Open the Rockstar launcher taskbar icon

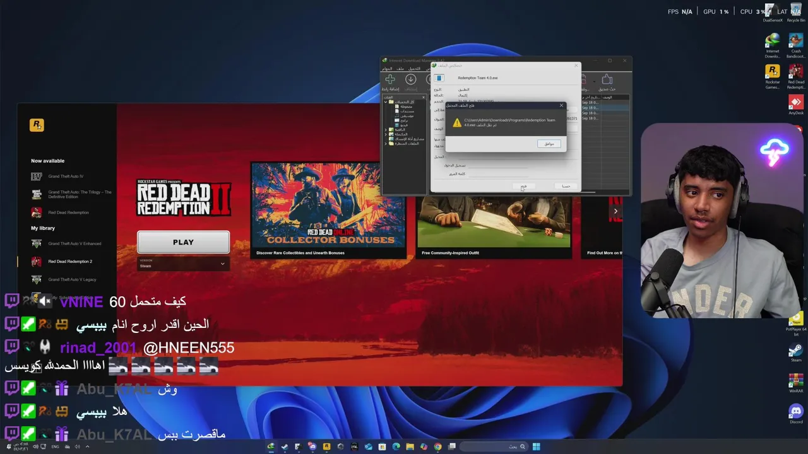[x=326, y=446]
